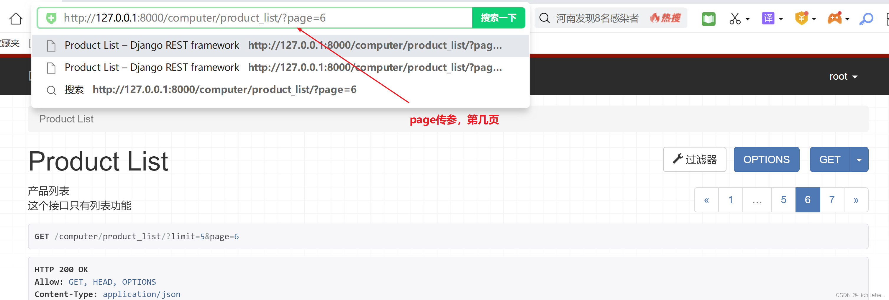
Task: Click the magnifier icon in the hot-search box
Action: click(544, 18)
